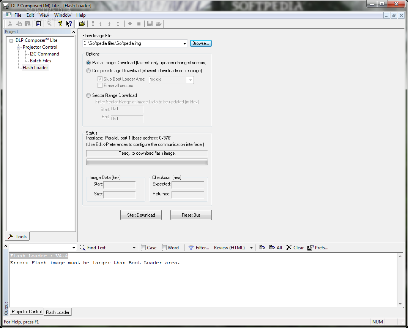Open the Window menu

point(63,15)
